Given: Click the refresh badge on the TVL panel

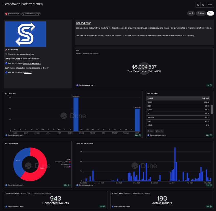Looking at the screenshot, I should point(209,85).
